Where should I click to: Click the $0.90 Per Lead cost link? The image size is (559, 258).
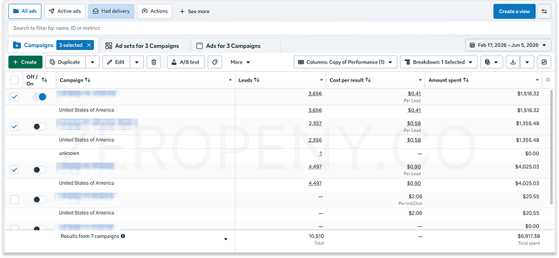[x=414, y=167]
